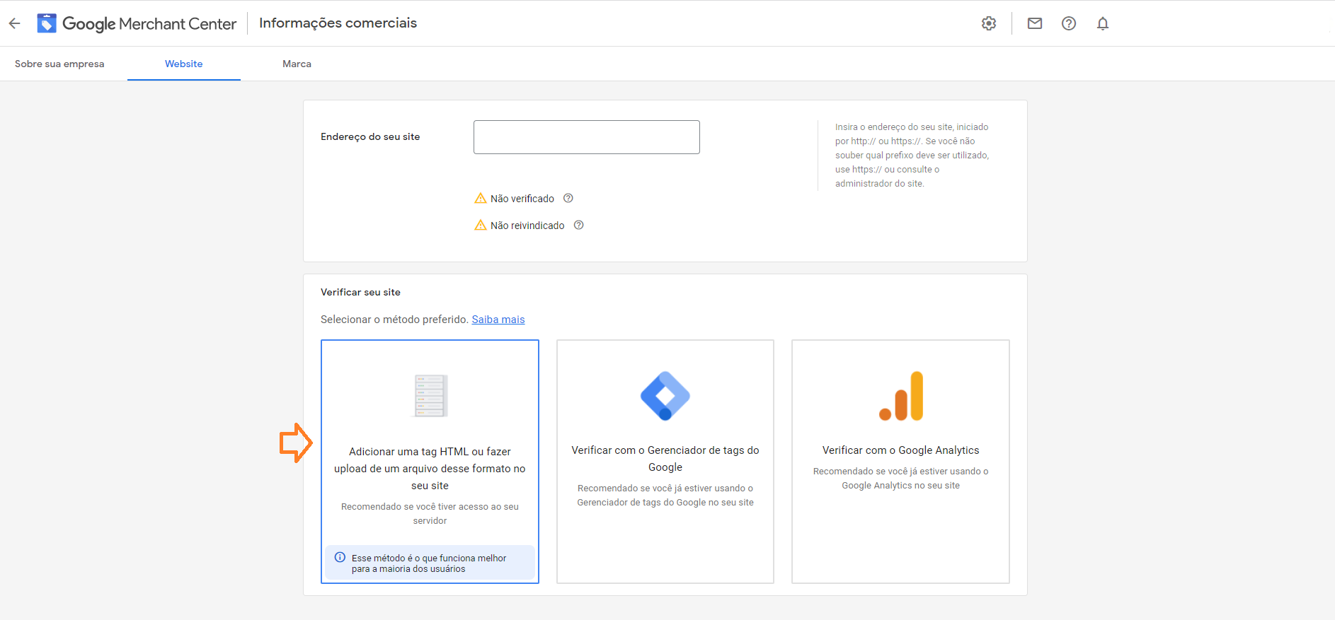Click the Google Merchant Center title text
Viewport: 1335px width, 620px height.
[149, 23]
